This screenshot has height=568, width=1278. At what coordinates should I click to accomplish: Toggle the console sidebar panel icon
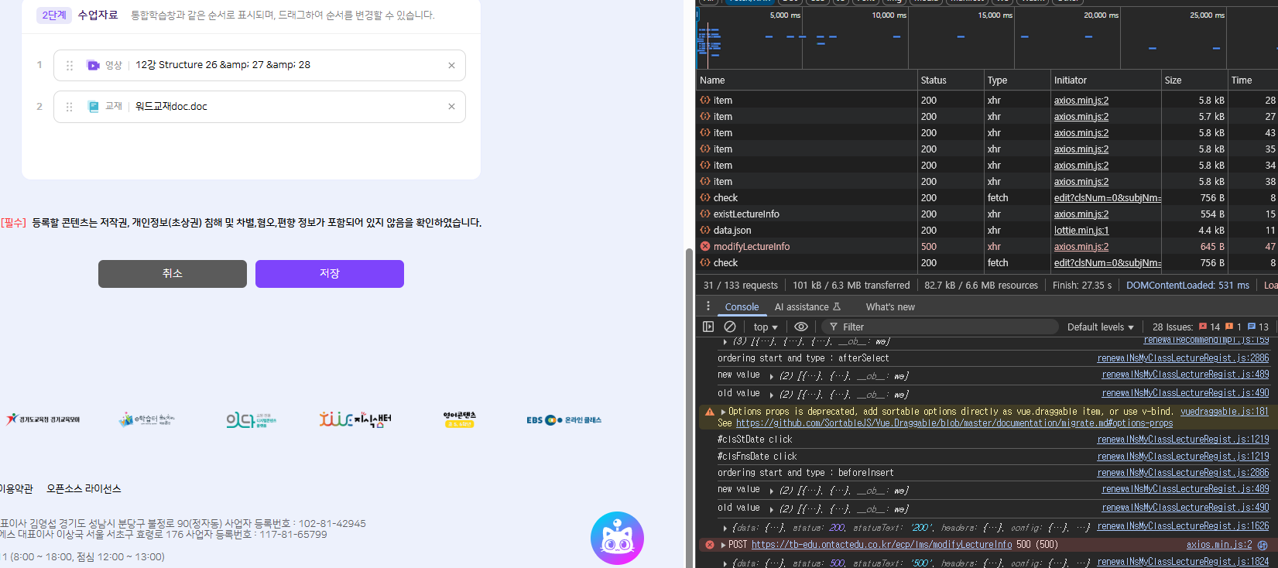708,327
